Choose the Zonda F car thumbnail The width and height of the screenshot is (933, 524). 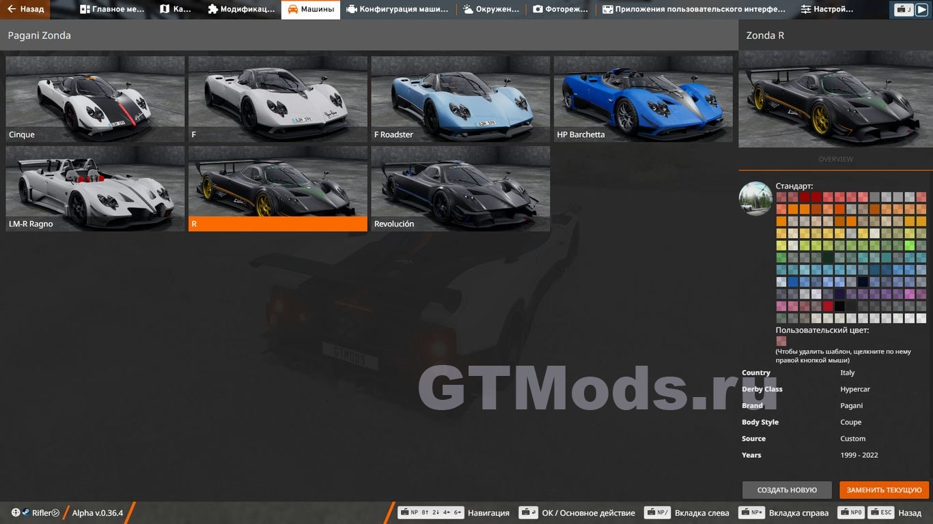point(278,99)
